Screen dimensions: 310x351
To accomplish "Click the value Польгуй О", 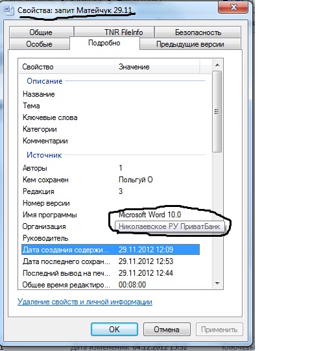I will [x=136, y=180].
